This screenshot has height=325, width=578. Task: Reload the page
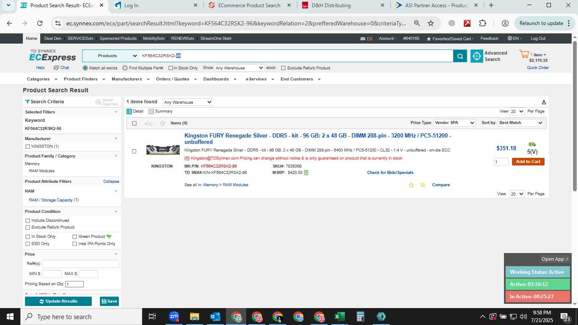pos(40,23)
